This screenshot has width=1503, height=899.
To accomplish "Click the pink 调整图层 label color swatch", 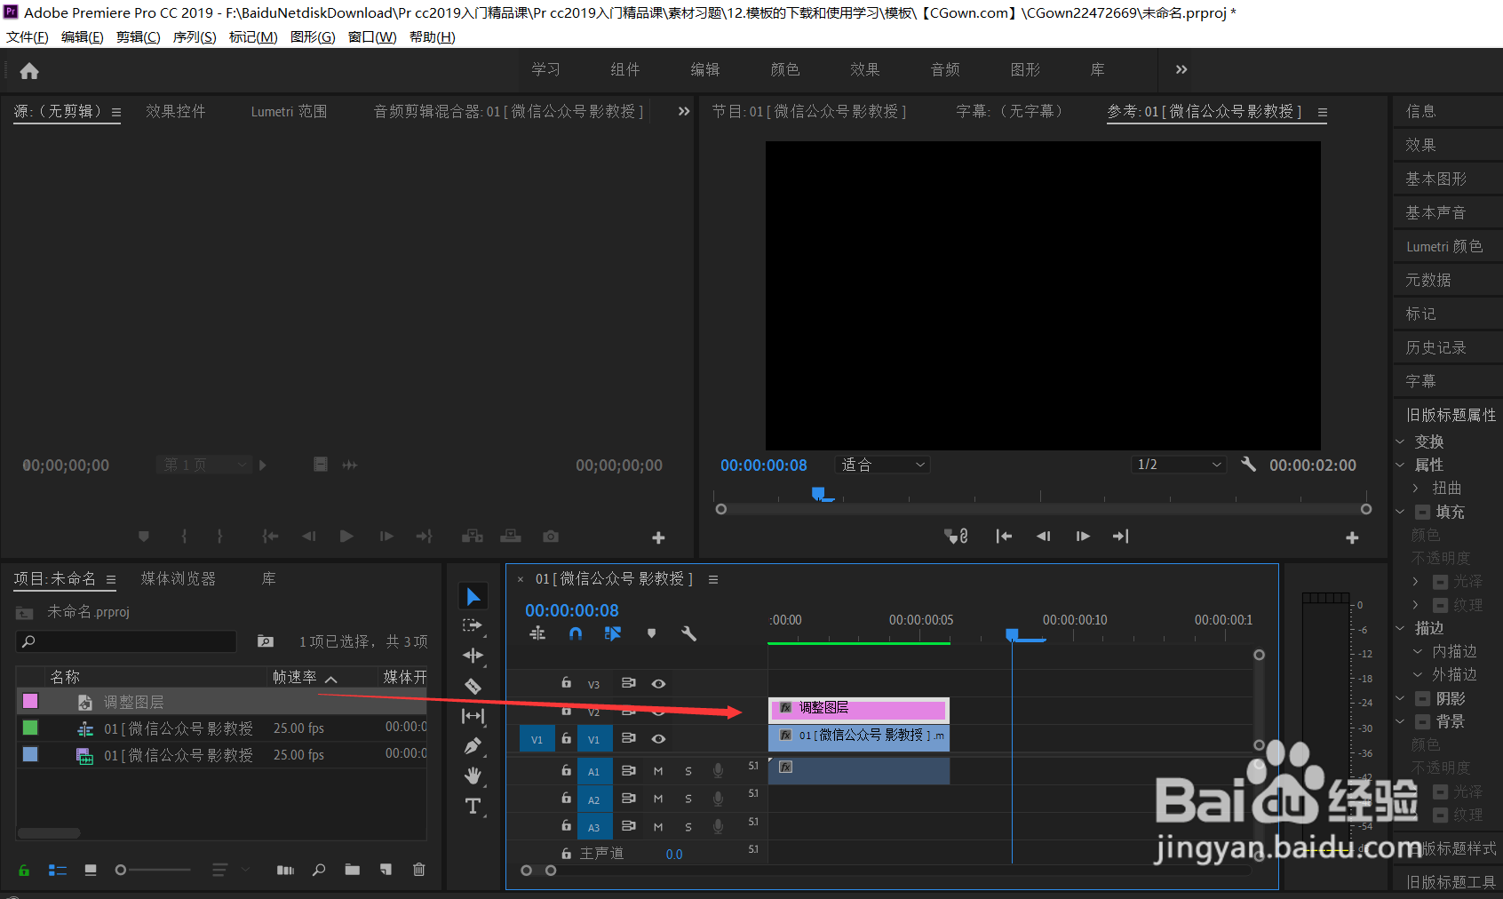I will [30, 701].
